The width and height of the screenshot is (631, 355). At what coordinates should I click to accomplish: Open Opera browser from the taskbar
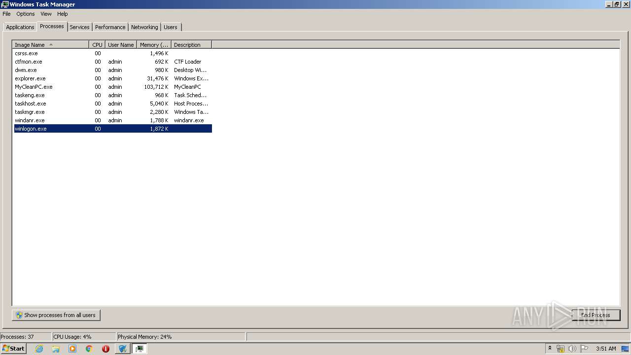(106, 349)
